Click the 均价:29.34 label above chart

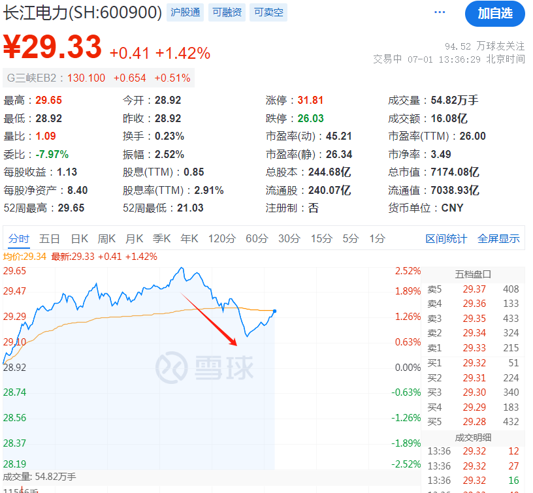tap(24, 257)
